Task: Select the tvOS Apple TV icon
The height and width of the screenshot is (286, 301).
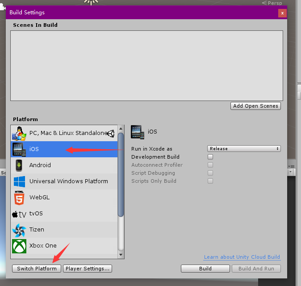Action: click(19, 214)
